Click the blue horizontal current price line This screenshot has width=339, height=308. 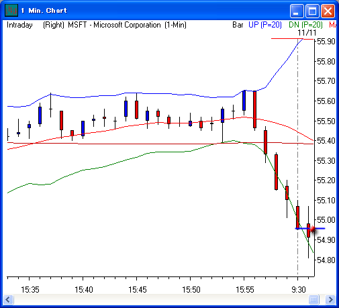pyautogui.click(x=310, y=229)
